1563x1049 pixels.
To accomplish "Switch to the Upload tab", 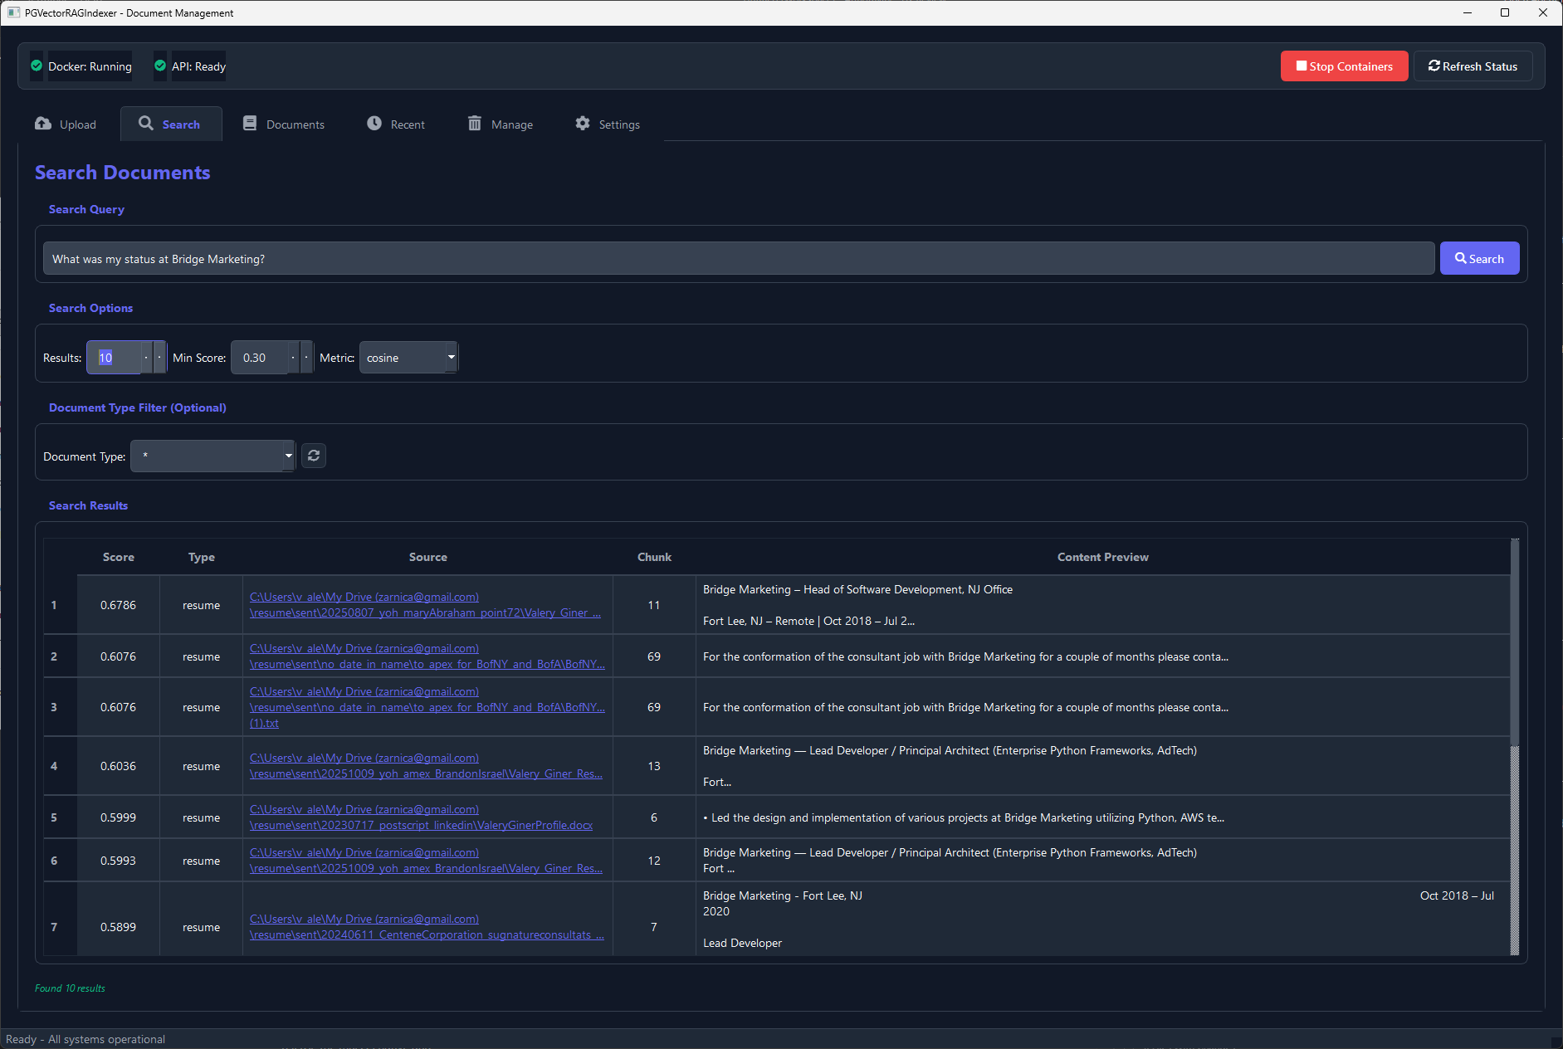I will 42,124.
